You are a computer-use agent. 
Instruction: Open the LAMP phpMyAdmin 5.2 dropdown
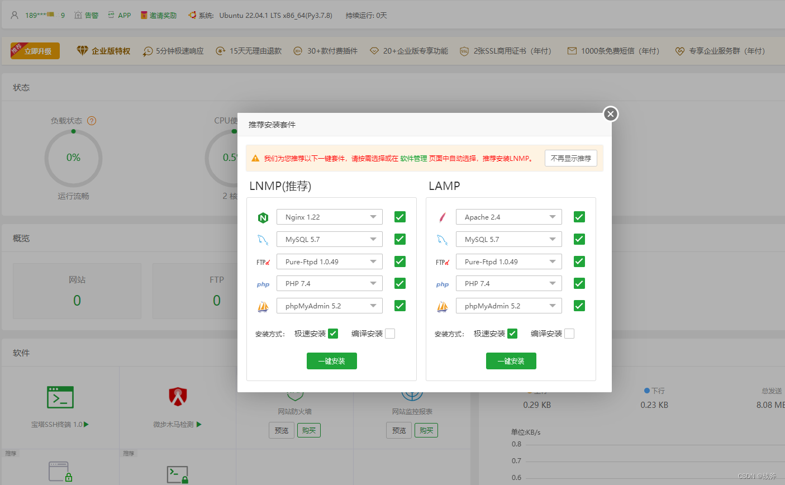(x=509, y=306)
